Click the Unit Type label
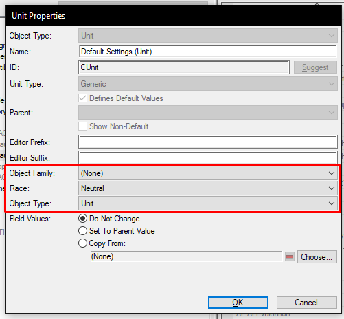 click(26, 84)
